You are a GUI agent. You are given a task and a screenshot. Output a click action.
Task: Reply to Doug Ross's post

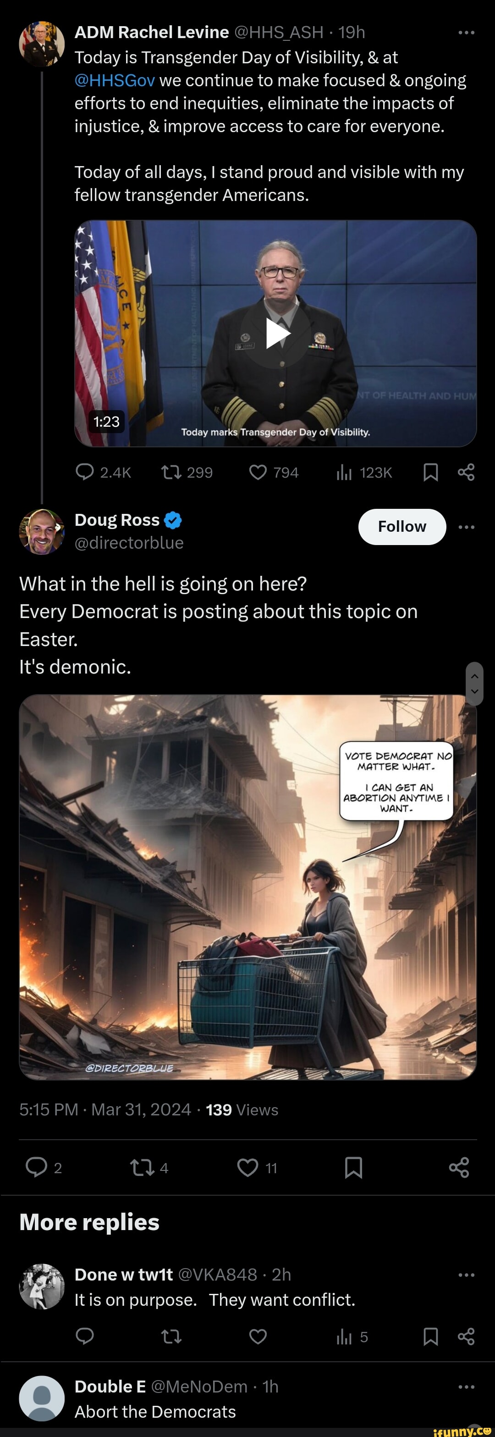(37, 1167)
